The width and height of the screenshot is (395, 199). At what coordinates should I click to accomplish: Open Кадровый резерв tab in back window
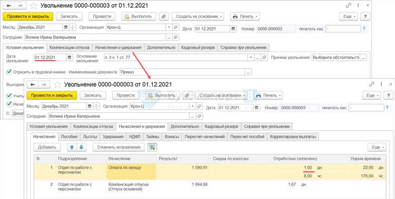coord(198,47)
